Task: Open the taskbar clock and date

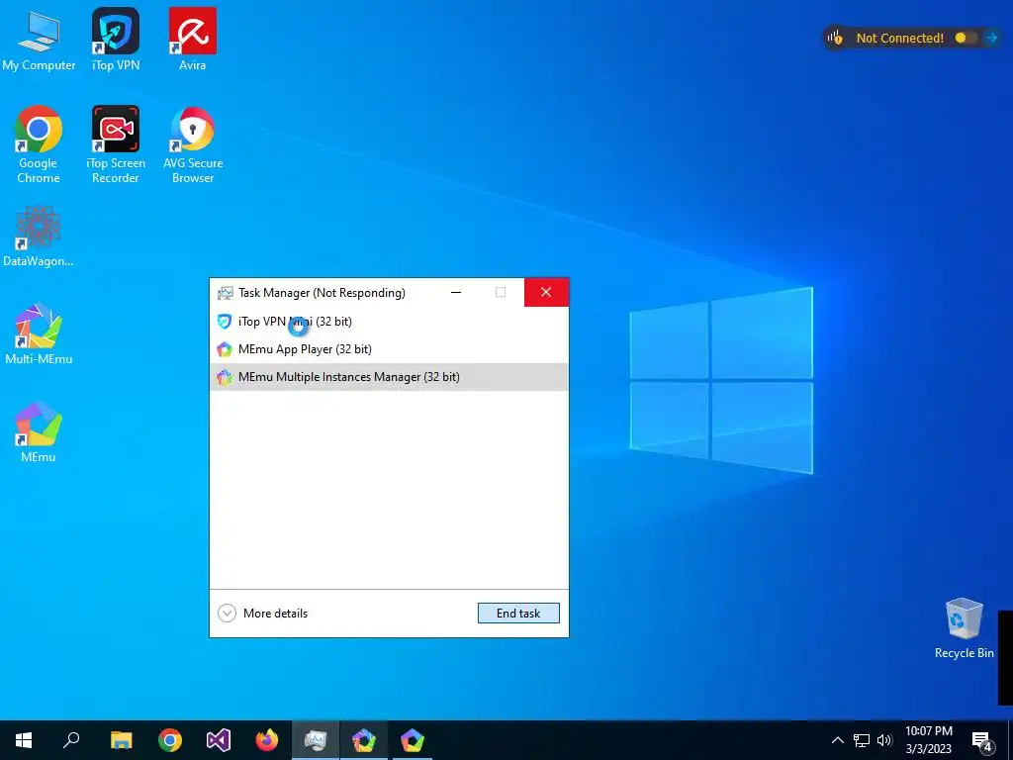Action: coord(928,740)
